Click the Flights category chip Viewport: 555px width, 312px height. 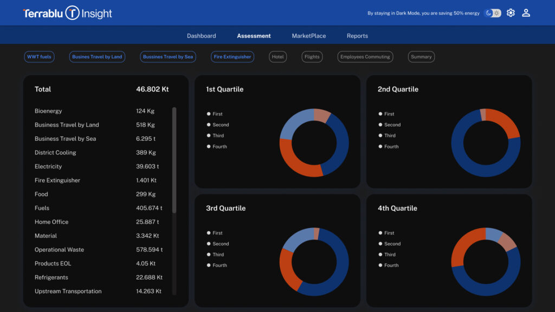312,57
